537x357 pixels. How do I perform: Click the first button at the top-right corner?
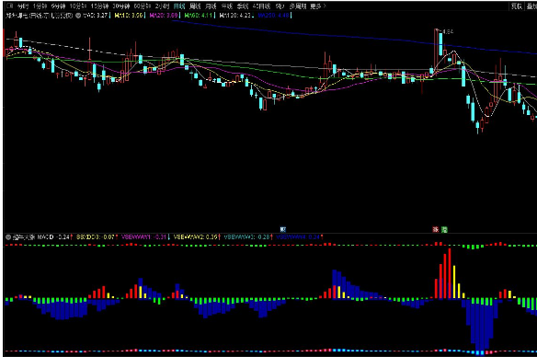click(x=517, y=6)
